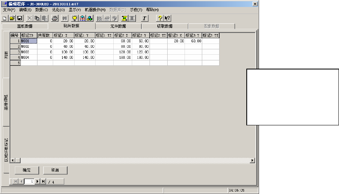339x194 pixels.
Task: Click the light bulb toolbar icon
Action: [x=75, y=18]
